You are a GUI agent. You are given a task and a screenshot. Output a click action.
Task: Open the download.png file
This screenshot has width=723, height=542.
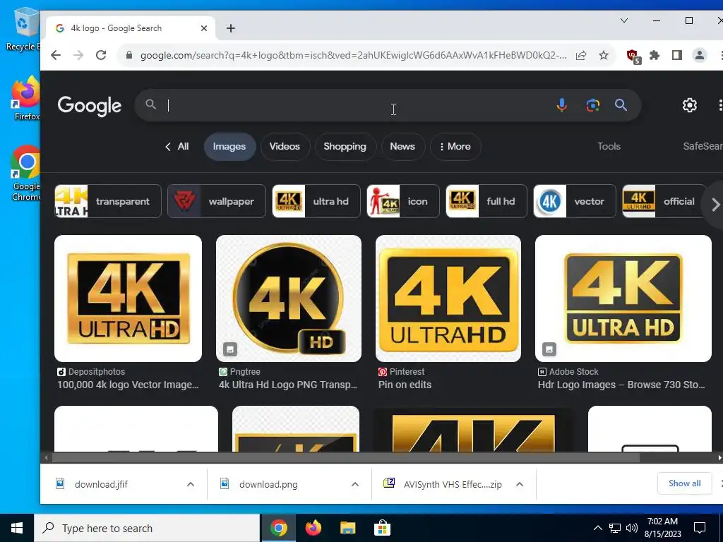(268, 484)
